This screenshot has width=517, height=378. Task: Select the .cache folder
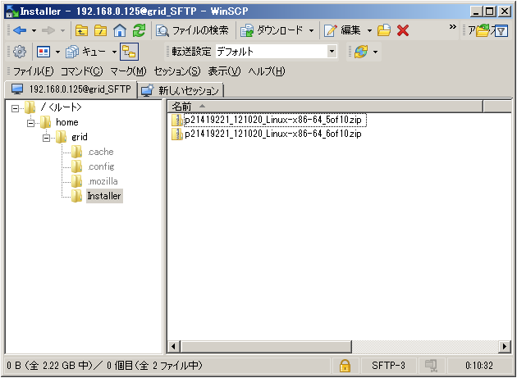coord(101,152)
